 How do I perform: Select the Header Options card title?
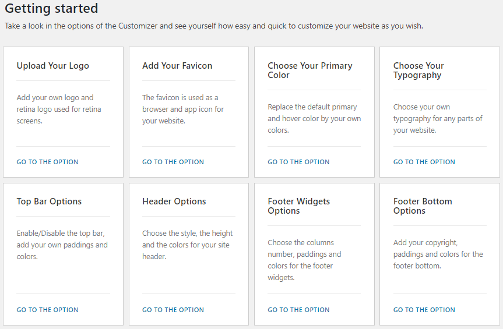coord(174,201)
